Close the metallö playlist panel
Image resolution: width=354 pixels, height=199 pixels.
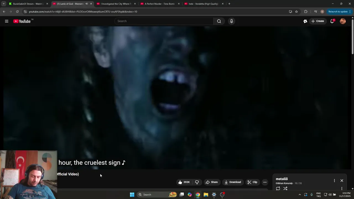[x=342, y=180]
